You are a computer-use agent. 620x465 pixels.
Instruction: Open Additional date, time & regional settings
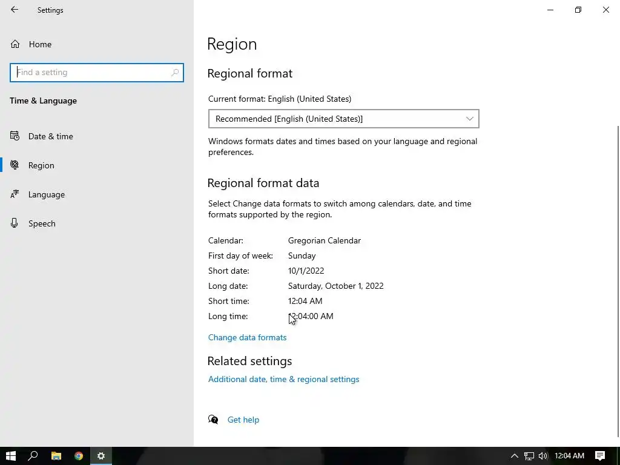[x=283, y=379]
